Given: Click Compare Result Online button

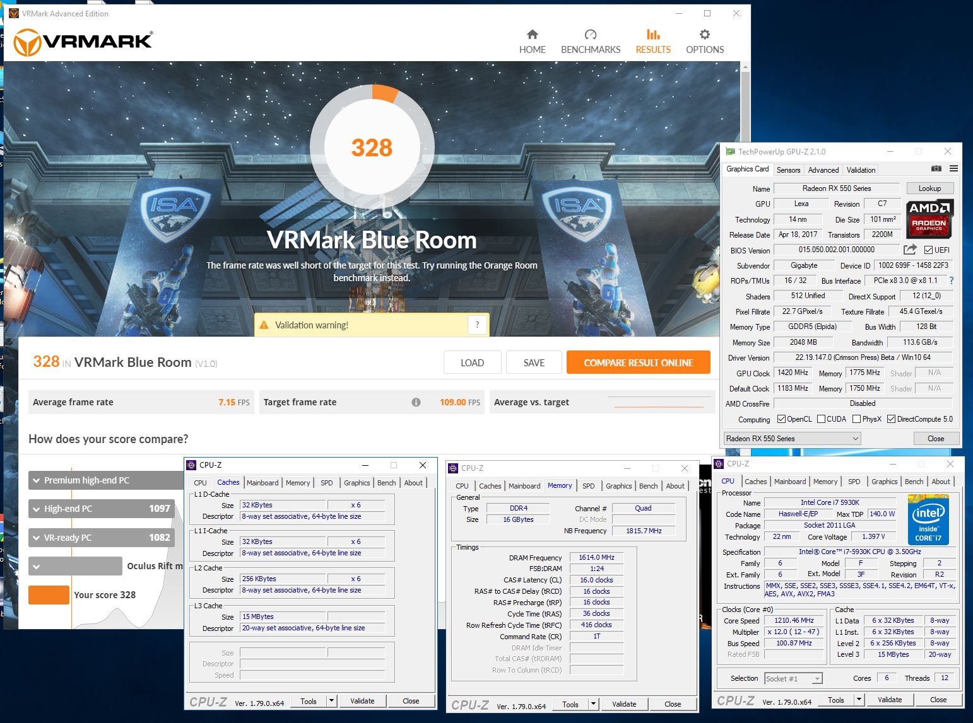Looking at the screenshot, I should [x=639, y=362].
